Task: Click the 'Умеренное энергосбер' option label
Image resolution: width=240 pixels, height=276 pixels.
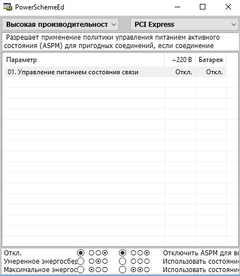Action: 41,261
